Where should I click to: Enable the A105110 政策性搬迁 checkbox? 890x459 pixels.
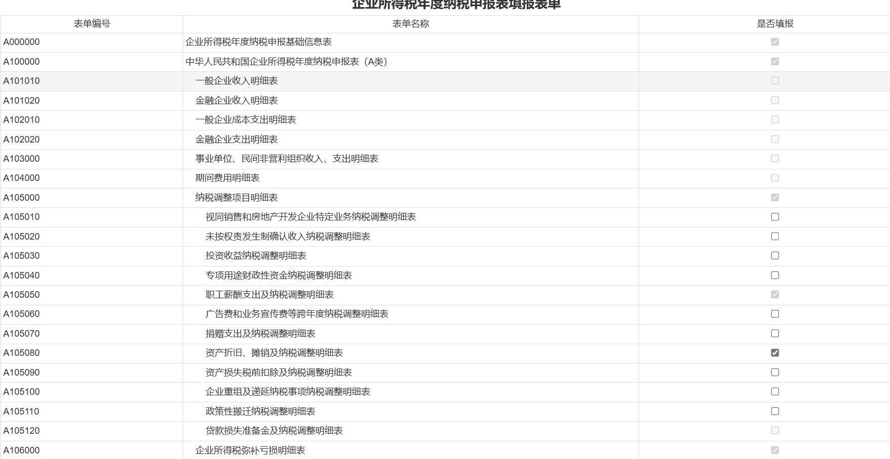click(775, 411)
